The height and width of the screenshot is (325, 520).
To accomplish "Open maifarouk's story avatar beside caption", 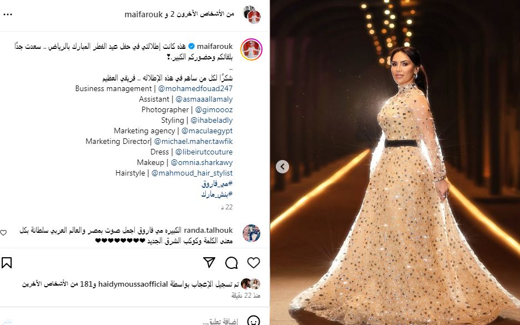I will coord(251,49).
